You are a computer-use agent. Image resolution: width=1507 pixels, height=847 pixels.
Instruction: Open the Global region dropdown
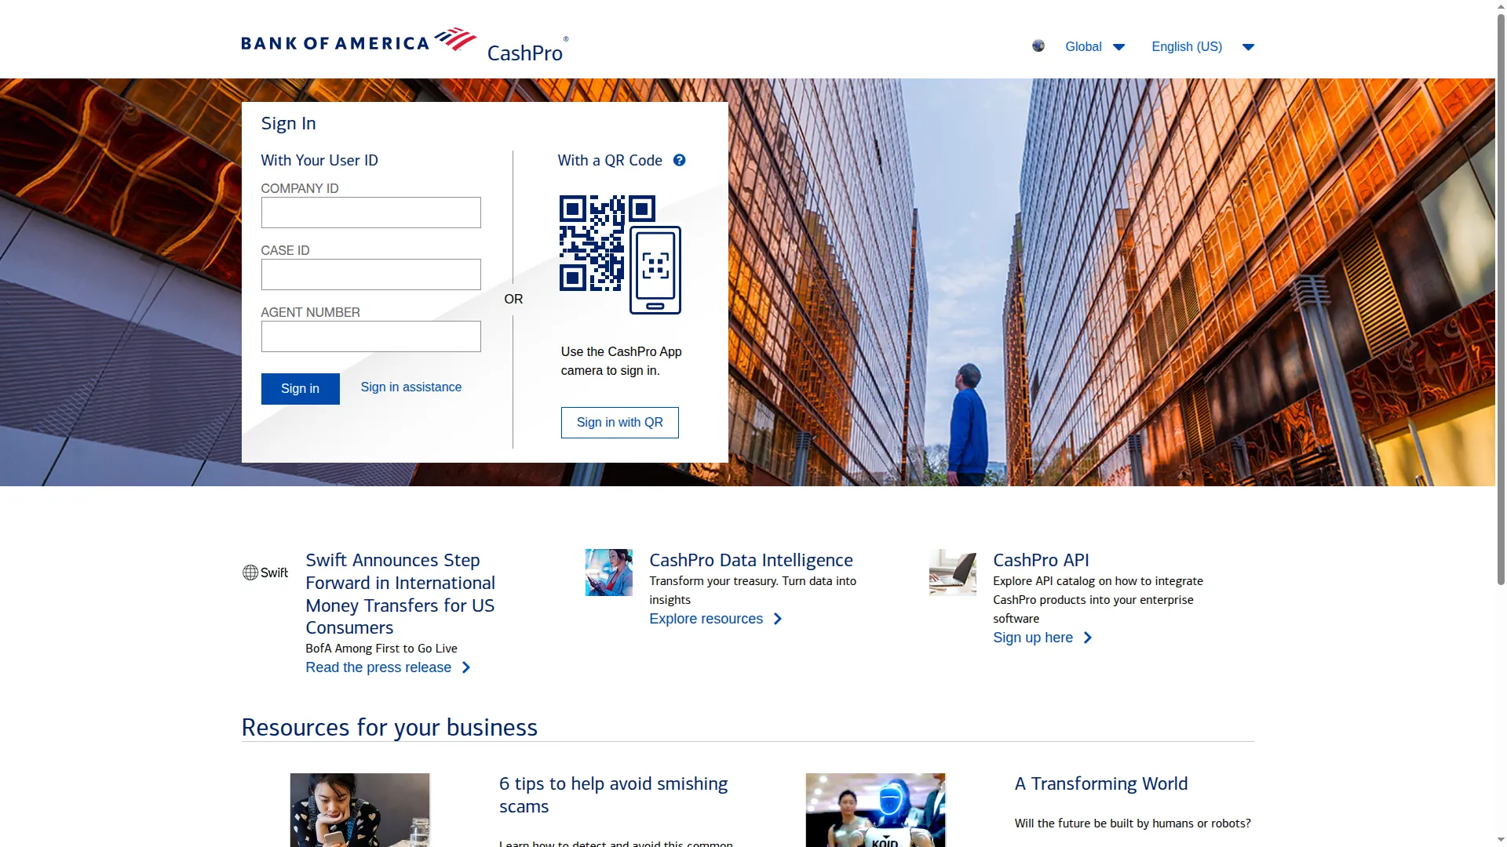pyautogui.click(x=1095, y=46)
